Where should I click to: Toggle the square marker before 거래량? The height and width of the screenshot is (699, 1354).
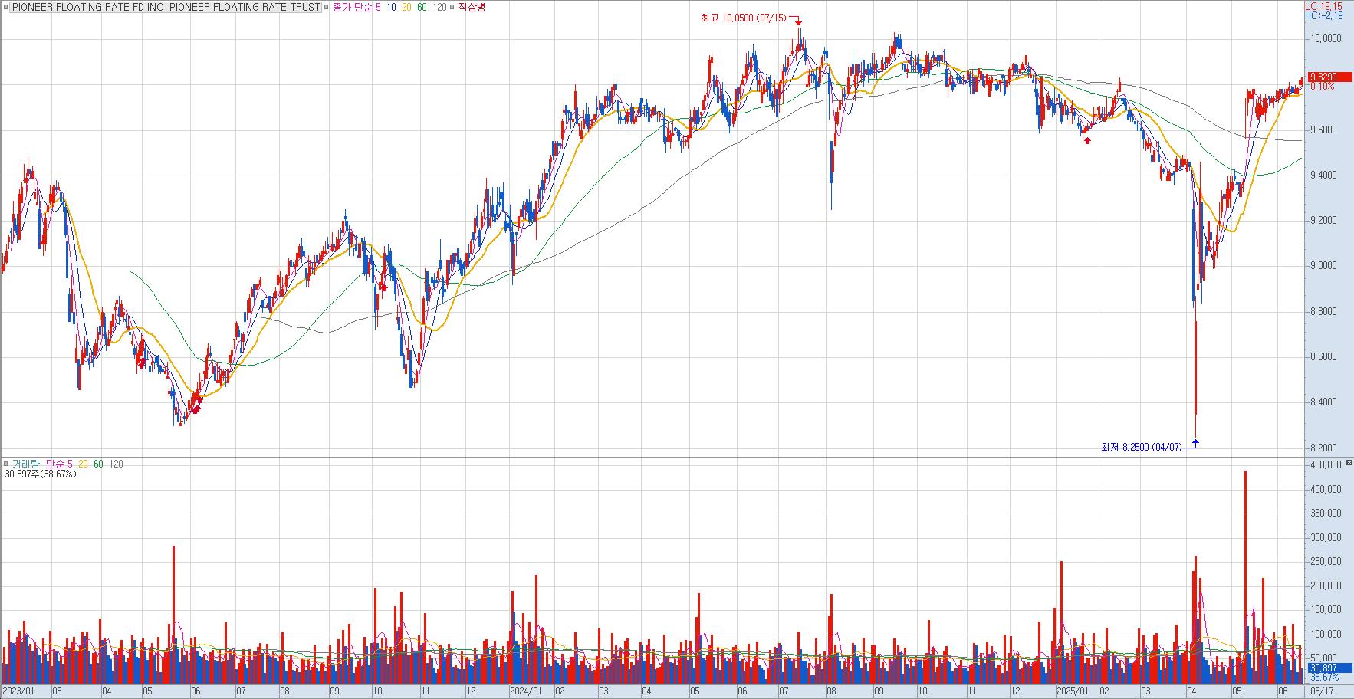tap(6, 464)
